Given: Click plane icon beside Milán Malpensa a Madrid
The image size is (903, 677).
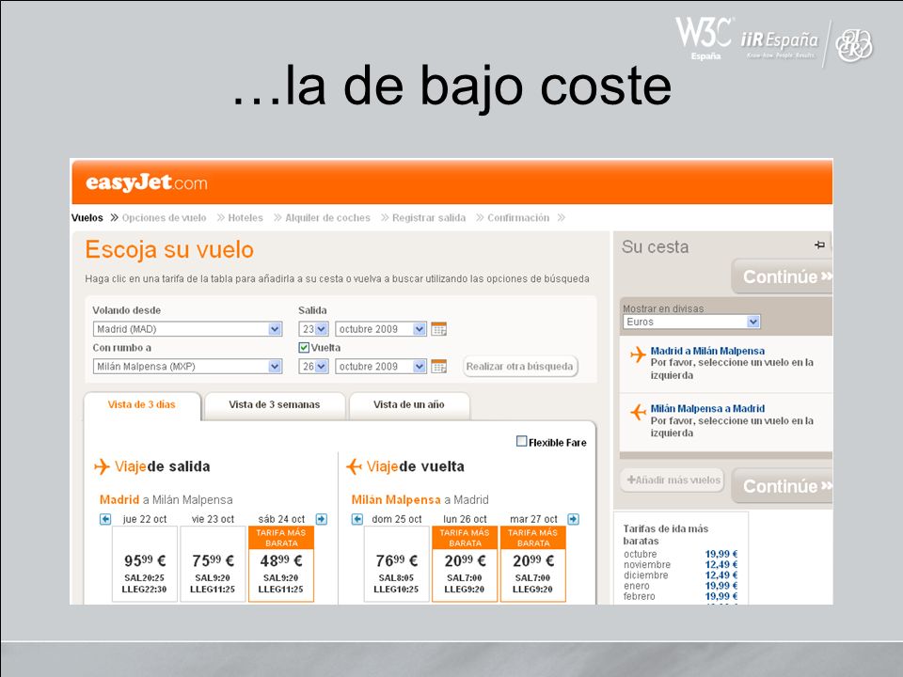Looking at the screenshot, I should tap(638, 412).
